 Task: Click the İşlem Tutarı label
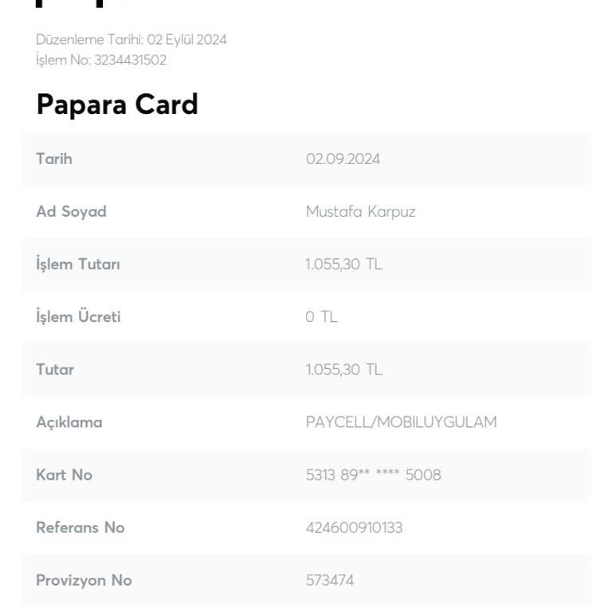[78, 264]
